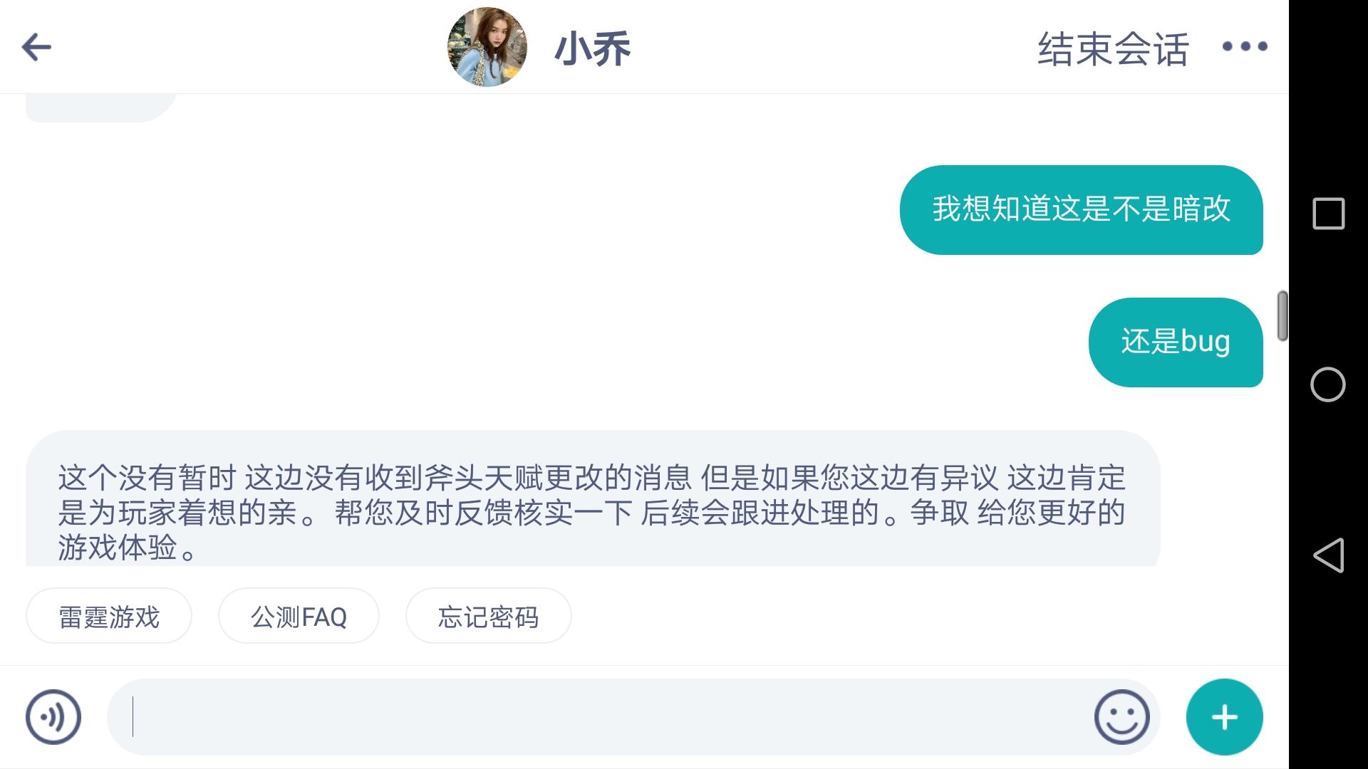Tap the 忘记密码 quick option
This screenshot has height=769, width=1368.
click(x=488, y=617)
